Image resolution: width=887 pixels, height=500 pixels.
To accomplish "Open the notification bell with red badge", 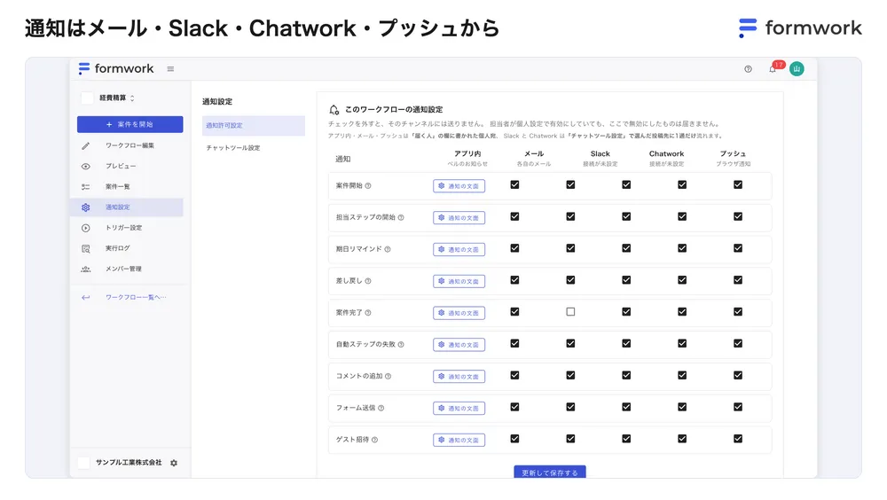I will 773,68.
